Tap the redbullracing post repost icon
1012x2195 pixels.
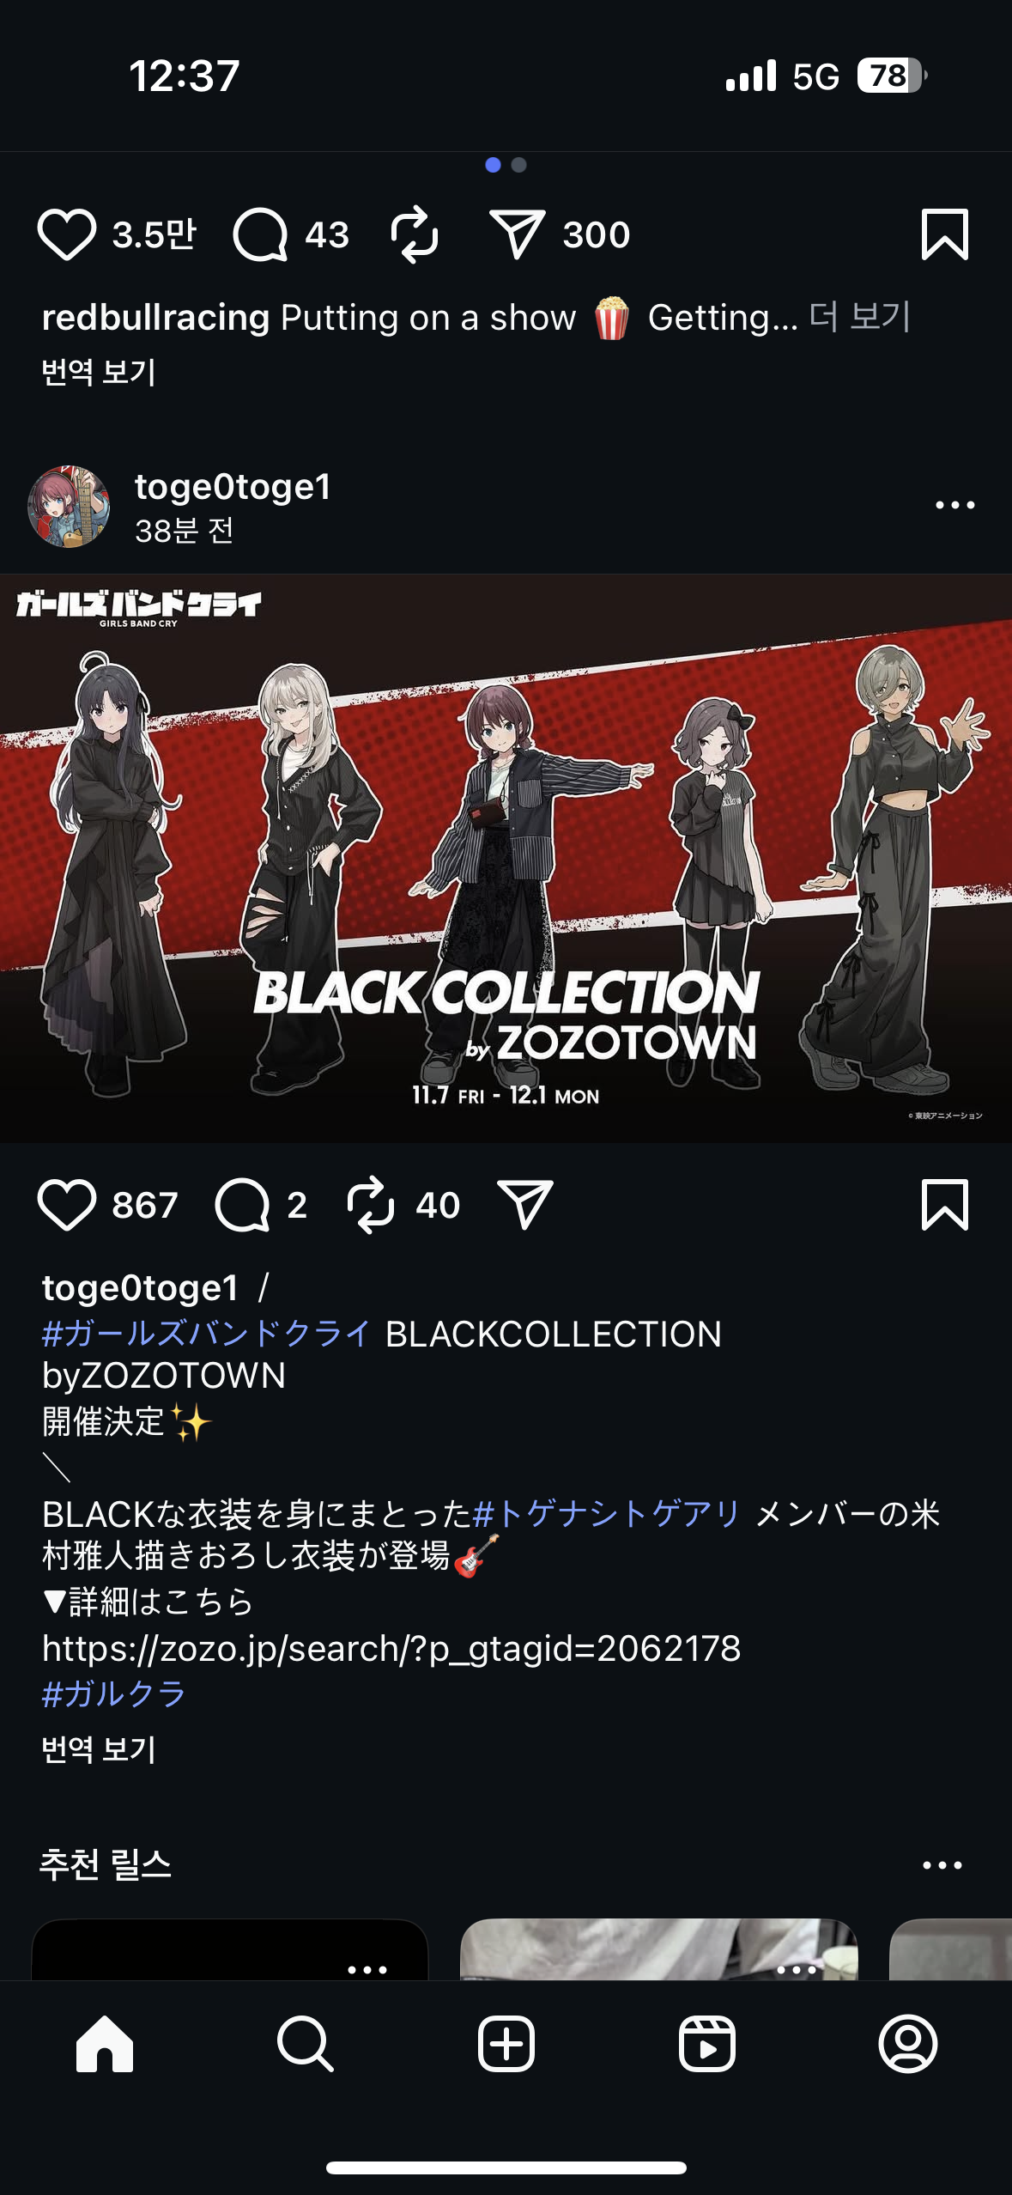[415, 234]
